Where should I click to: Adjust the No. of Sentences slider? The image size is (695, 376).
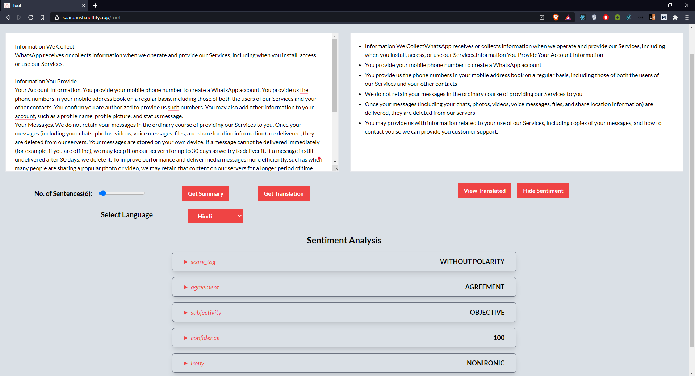(x=121, y=193)
